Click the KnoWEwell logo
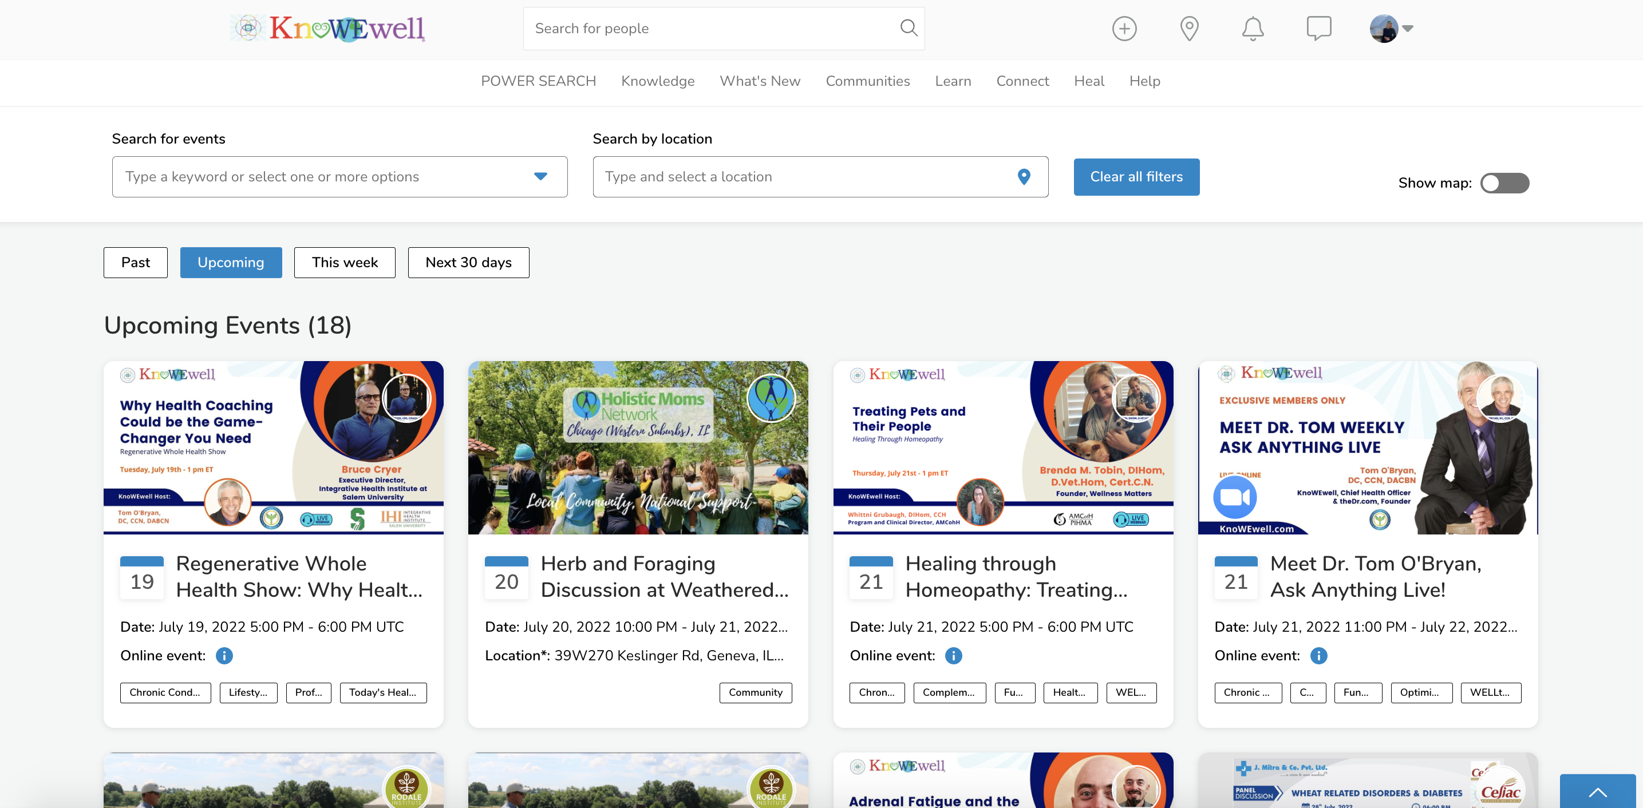This screenshot has width=1643, height=808. click(x=328, y=29)
